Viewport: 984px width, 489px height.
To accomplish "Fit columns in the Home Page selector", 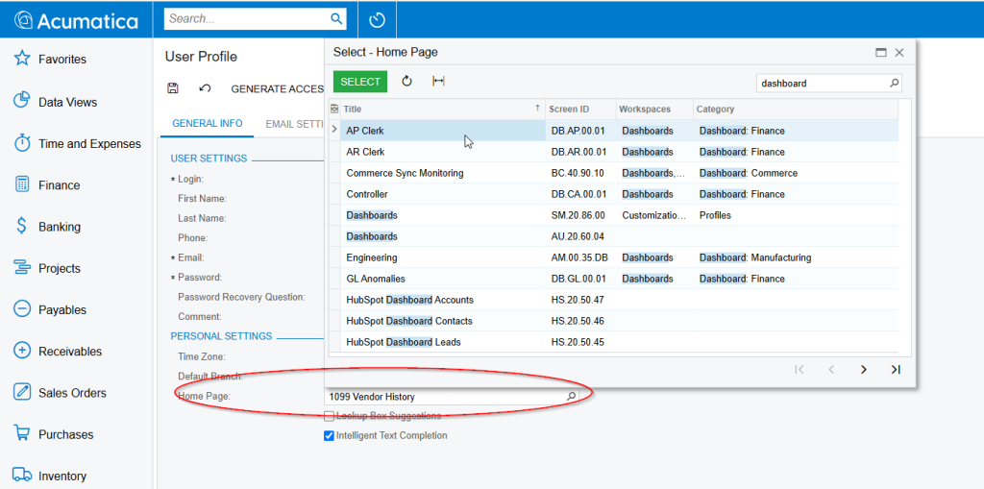I will click(438, 81).
